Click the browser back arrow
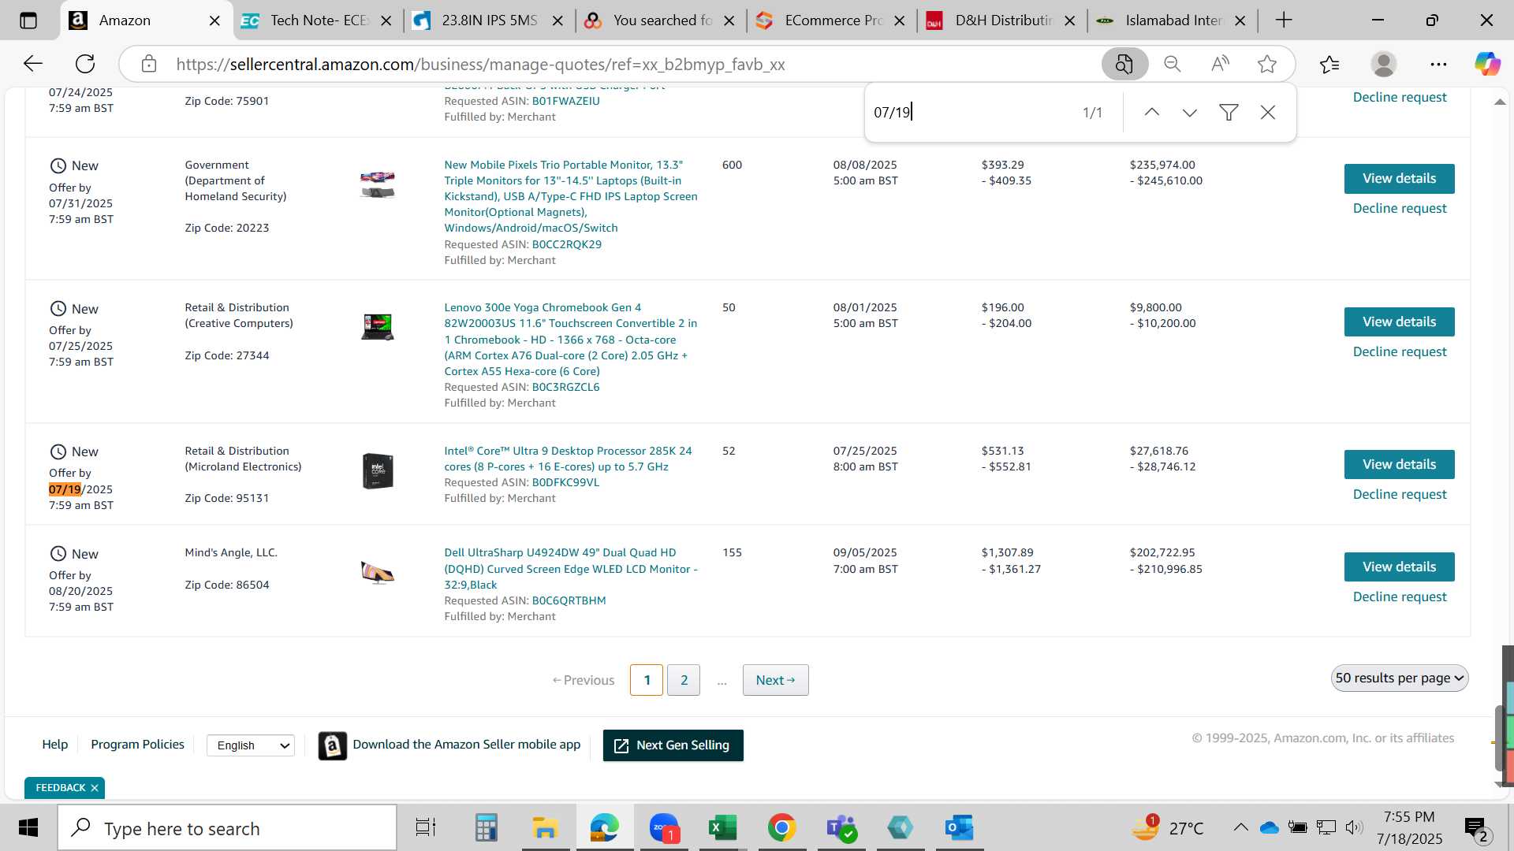The width and height of the screenshot is (1514, 851). point(32,64)
